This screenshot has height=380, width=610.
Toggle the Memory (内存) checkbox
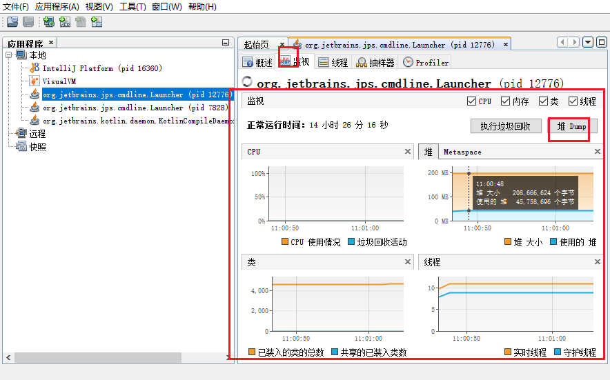click(x=505, y=101)
